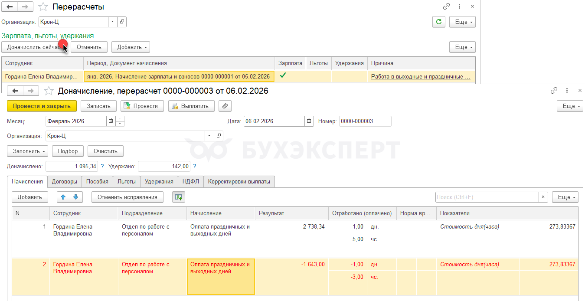Image resolution: width=585 pixels, height=301 pixels.
Task: Click the help question mark next to Доначислено
Action: [x=102, y=166]
